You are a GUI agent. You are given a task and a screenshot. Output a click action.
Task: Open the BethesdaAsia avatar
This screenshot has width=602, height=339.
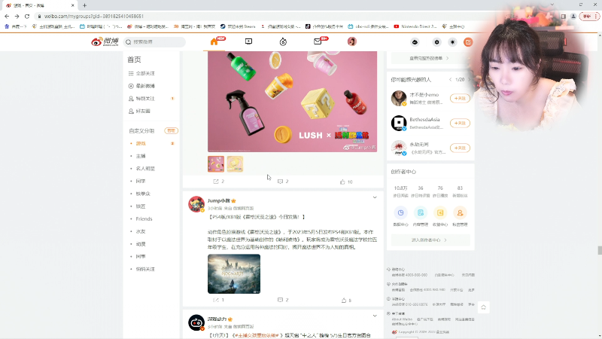click(x=399, y=123)
